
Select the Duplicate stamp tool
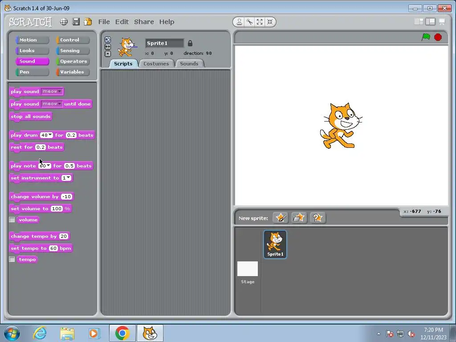pyautogui.click(x=239, y=22)
